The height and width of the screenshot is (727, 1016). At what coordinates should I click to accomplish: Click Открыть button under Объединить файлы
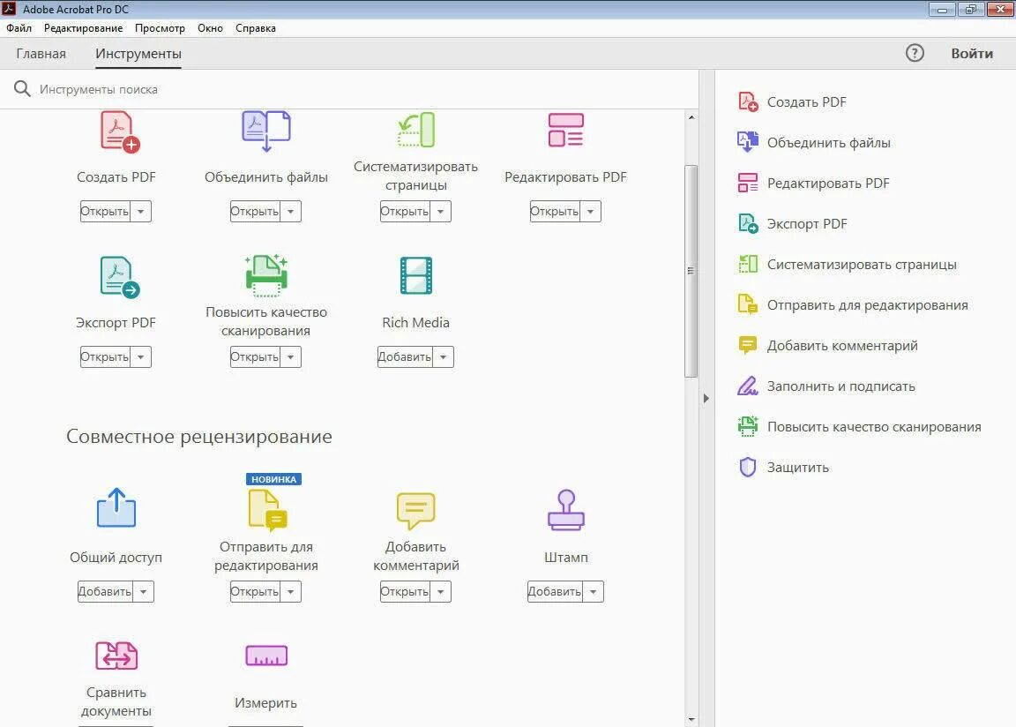tap(255, 211)
